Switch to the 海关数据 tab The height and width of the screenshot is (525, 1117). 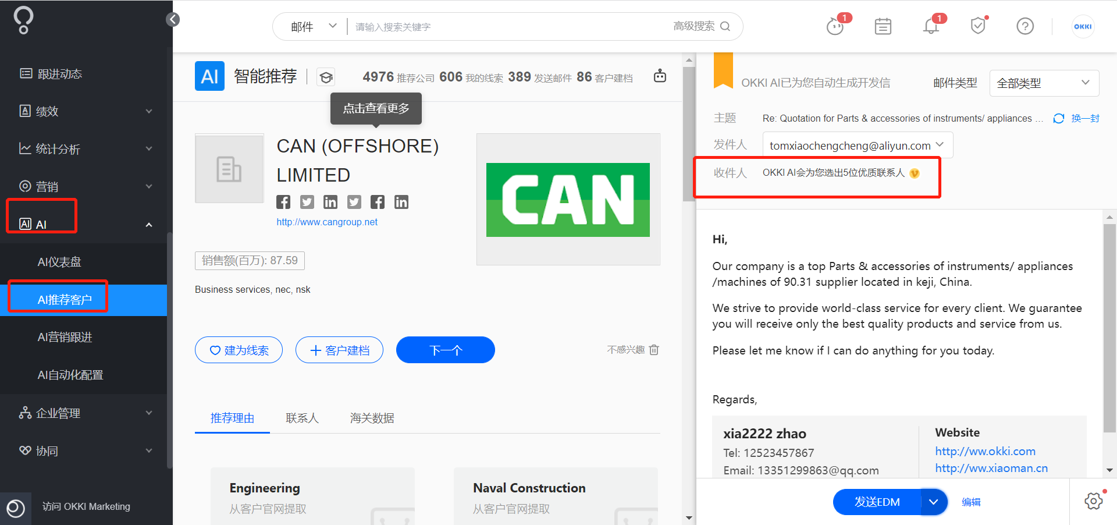click(x=372, y=418)
